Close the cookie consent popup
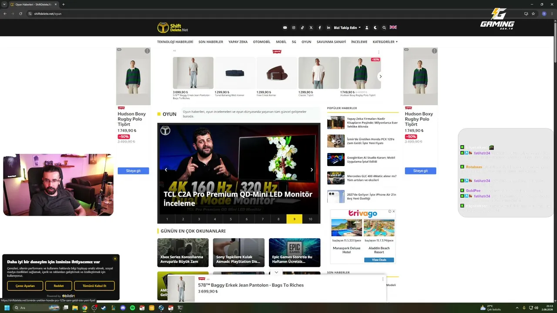The height and width of the screenshot is (313, 557). pos(115,259)
